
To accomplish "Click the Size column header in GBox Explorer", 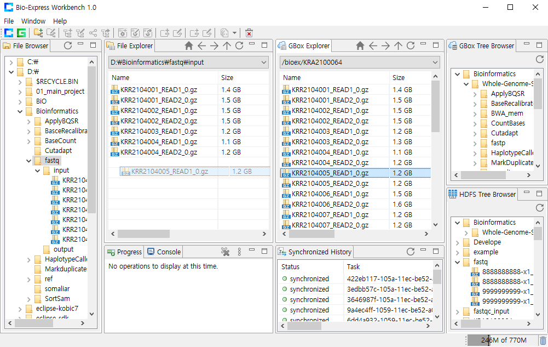I will [x=410, y=78].
